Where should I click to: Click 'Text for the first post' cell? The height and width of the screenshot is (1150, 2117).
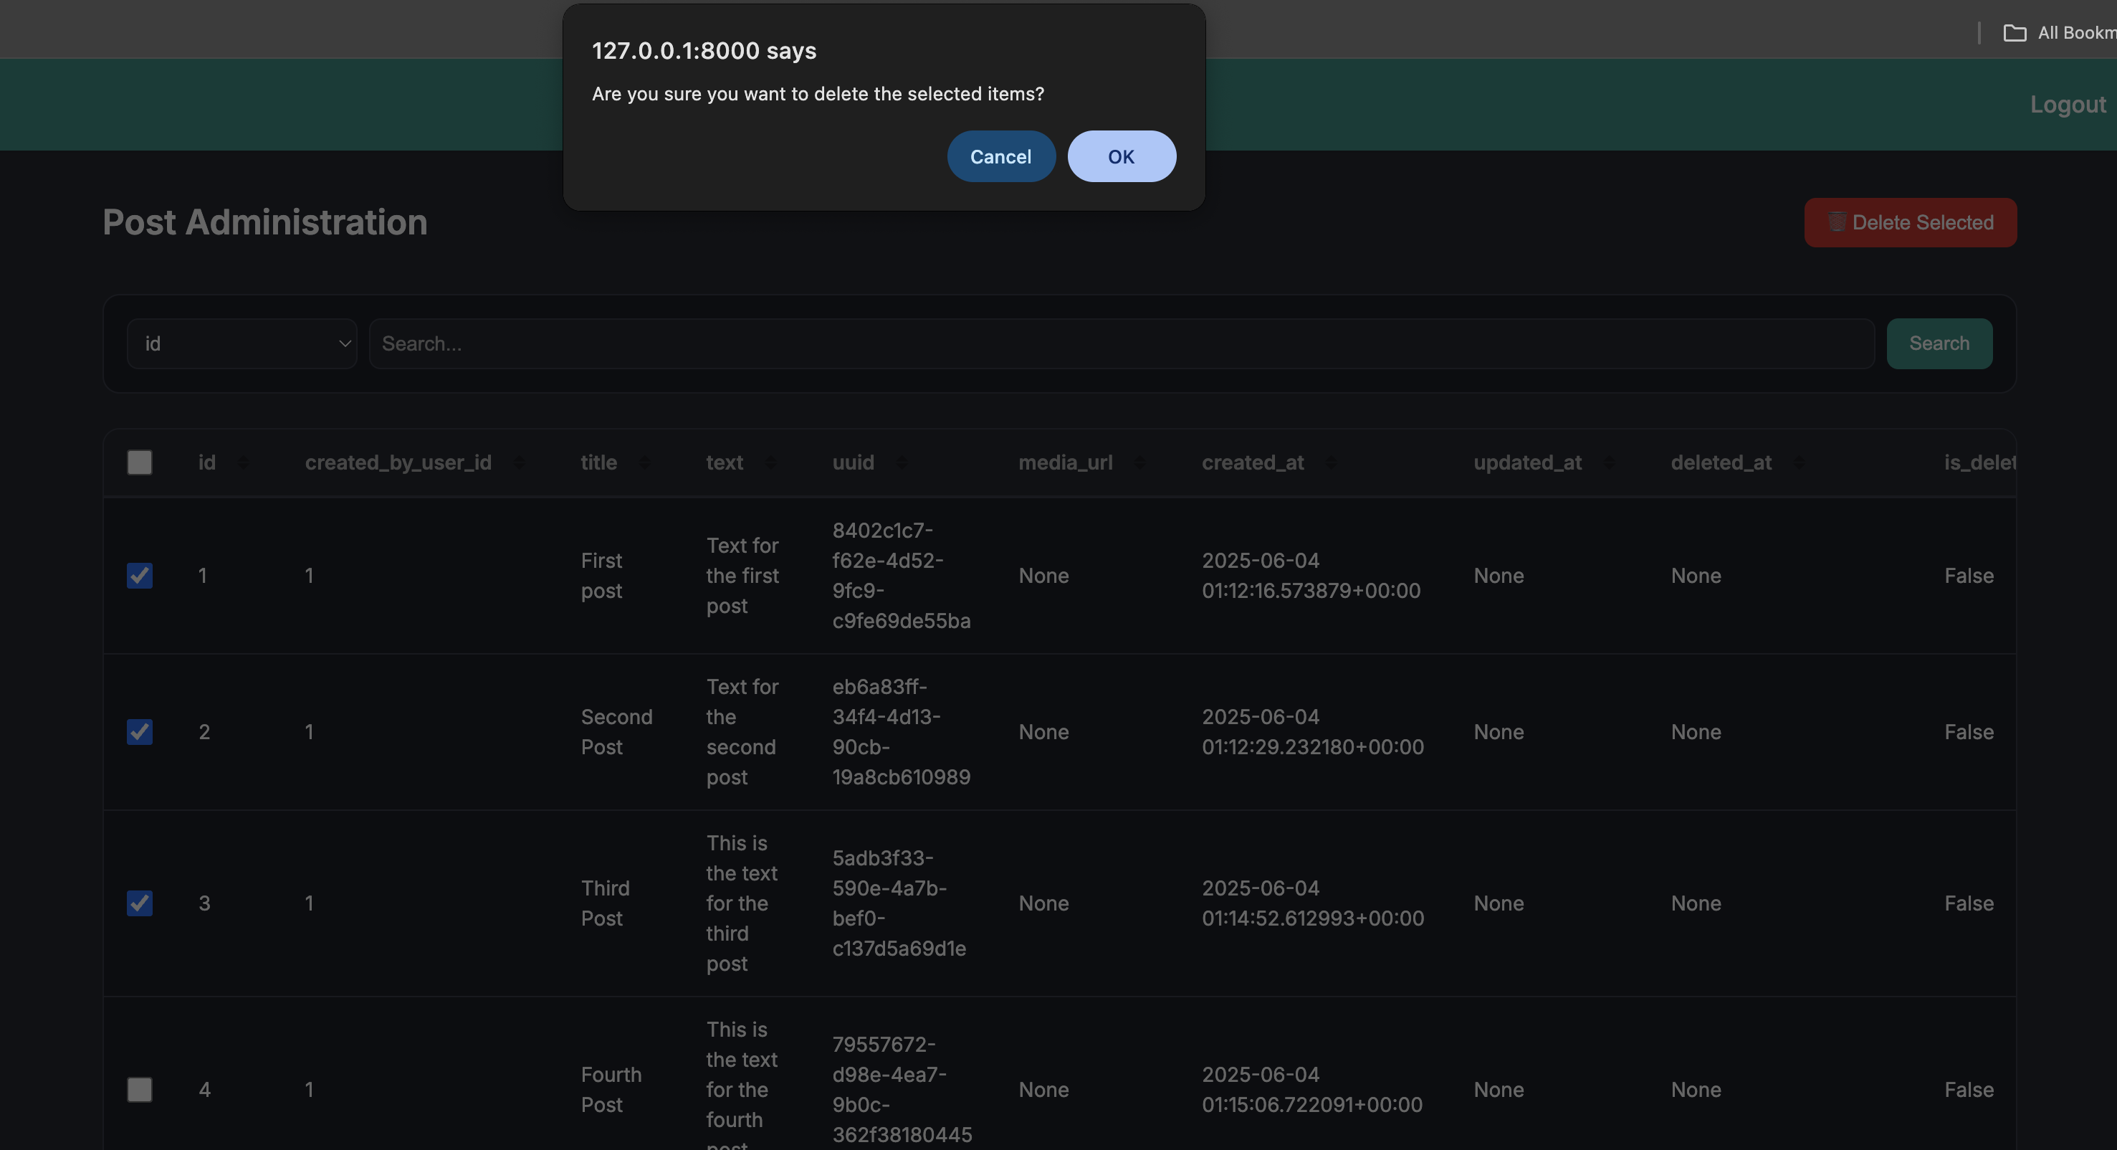pos(743,576)
